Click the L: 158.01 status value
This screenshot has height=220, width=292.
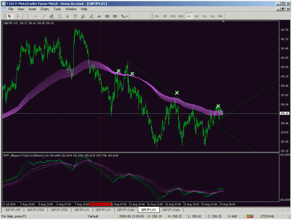pyautogui.click(x=194, y=216)
